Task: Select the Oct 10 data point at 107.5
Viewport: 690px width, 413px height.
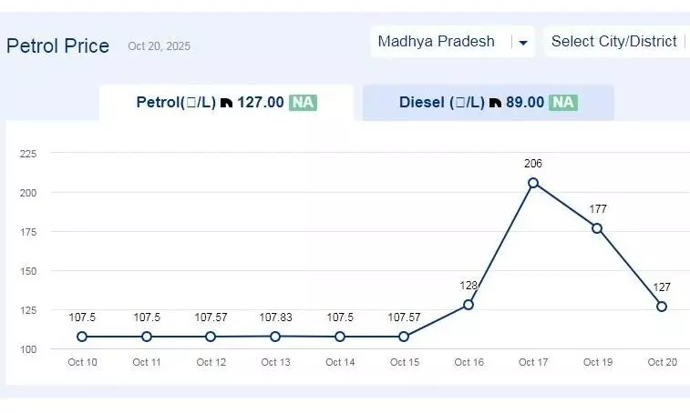Action: tap(82, 337)
